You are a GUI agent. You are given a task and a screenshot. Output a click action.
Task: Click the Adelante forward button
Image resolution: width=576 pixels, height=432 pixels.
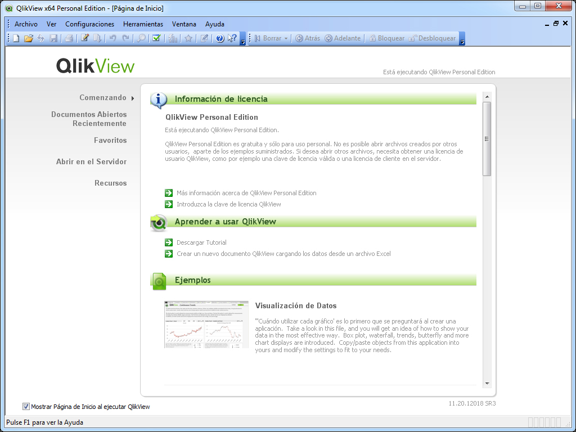pos(343,38)
